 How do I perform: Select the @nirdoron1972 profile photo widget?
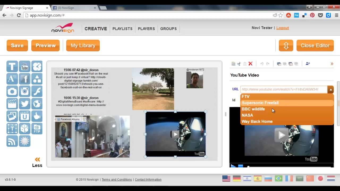tap(195, 80)
